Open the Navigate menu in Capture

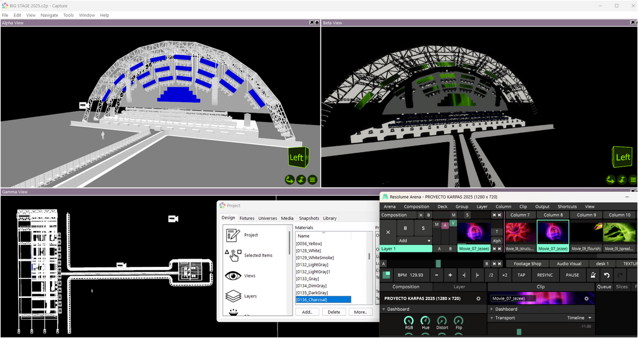[50, 15]
